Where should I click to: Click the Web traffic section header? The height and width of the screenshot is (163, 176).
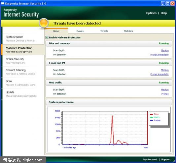coord(109,82)
